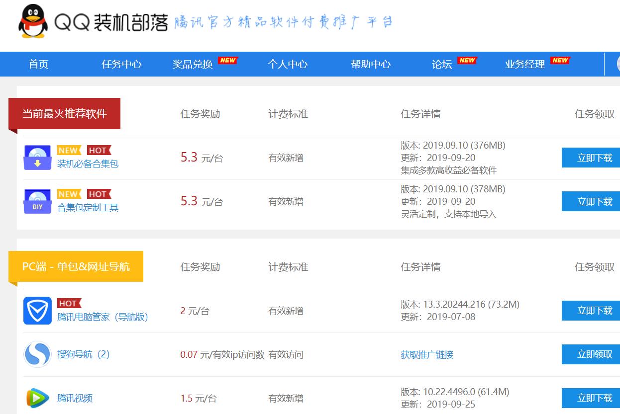The image size is (620, 414).
Task: Go to 个人中心
Action: coord(287,64)
